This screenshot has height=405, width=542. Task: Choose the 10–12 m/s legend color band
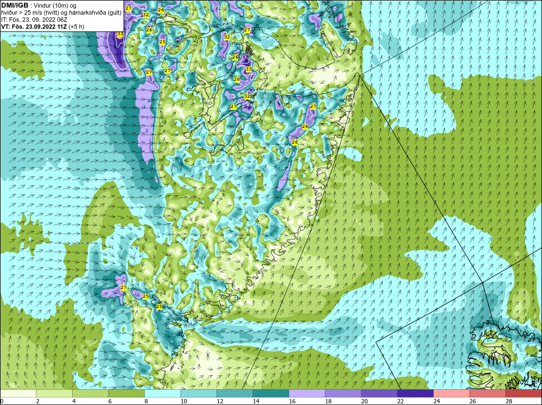click(x=199, y=394)
